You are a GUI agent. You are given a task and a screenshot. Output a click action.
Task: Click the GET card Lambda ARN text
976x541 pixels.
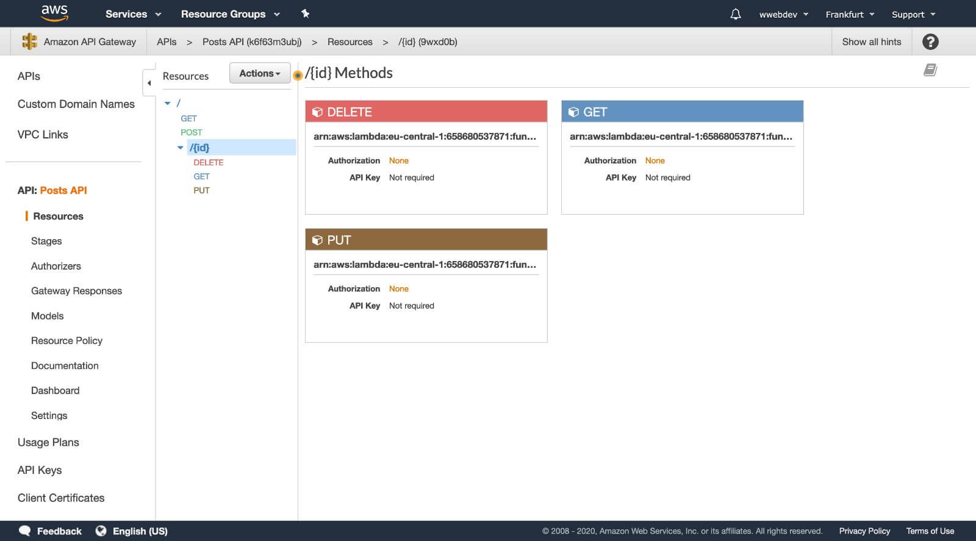click(x=681, y=136)
